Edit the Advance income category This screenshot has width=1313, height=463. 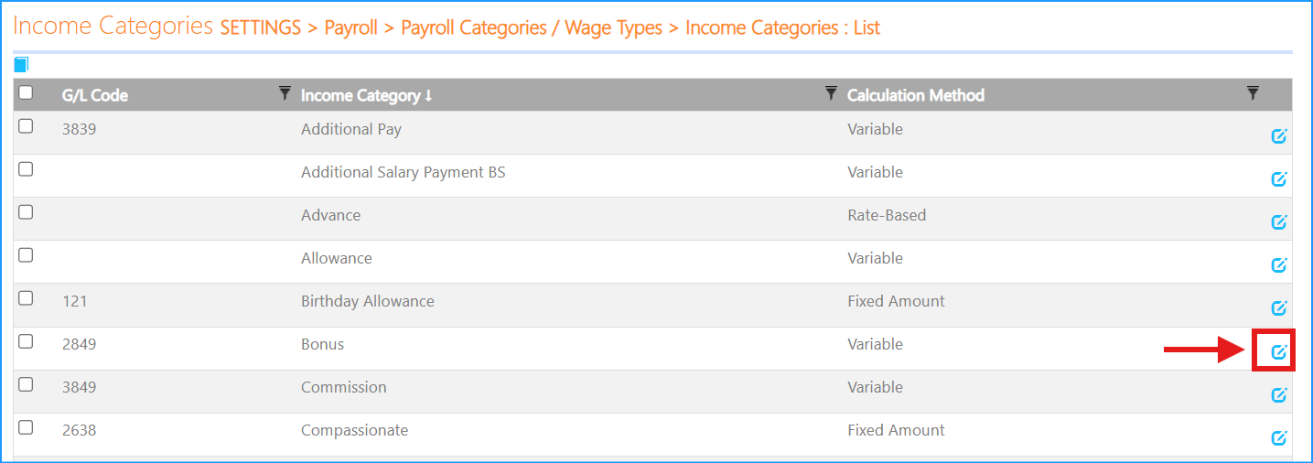click(1278, 222)
